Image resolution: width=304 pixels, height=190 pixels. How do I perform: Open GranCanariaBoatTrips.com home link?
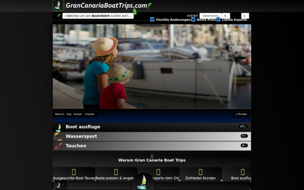[106, 6]
